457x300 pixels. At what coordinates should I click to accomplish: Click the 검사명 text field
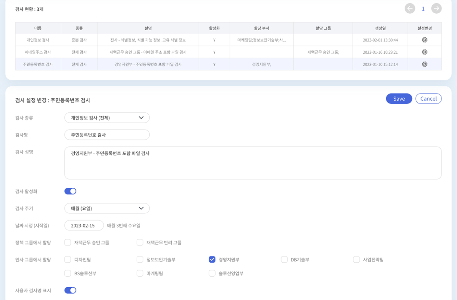coord(107,135)
